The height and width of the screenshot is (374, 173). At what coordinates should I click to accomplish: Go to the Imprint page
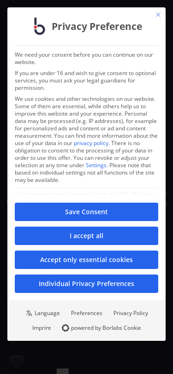(42, 328)
